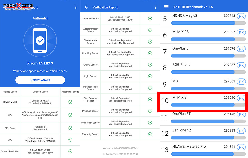This screenshot has height=158, width=248.
Task: Click the GPU match checkmark
Action: 70,140
